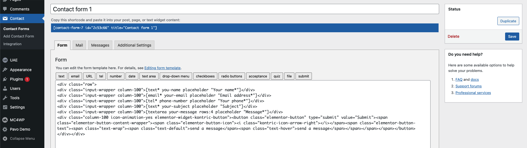Screen dimensions: 527x148
Task: Click the Tools wrench icon
Action: [5, 98]
